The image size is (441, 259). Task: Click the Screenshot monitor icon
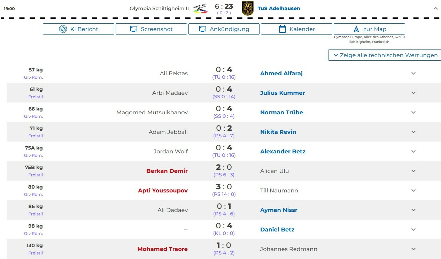click(x=134, y=29)
